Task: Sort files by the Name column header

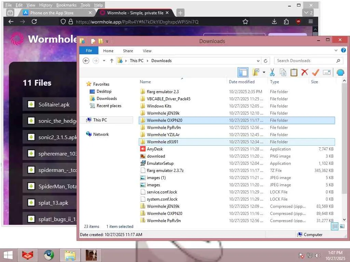Action: tap(145, 82)
